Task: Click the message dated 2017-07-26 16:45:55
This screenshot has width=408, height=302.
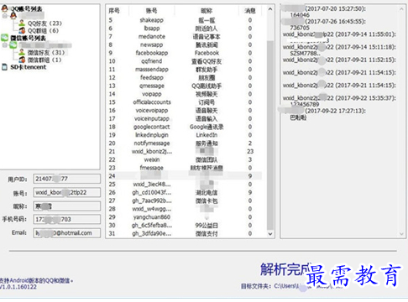Action: pos(324,22)
